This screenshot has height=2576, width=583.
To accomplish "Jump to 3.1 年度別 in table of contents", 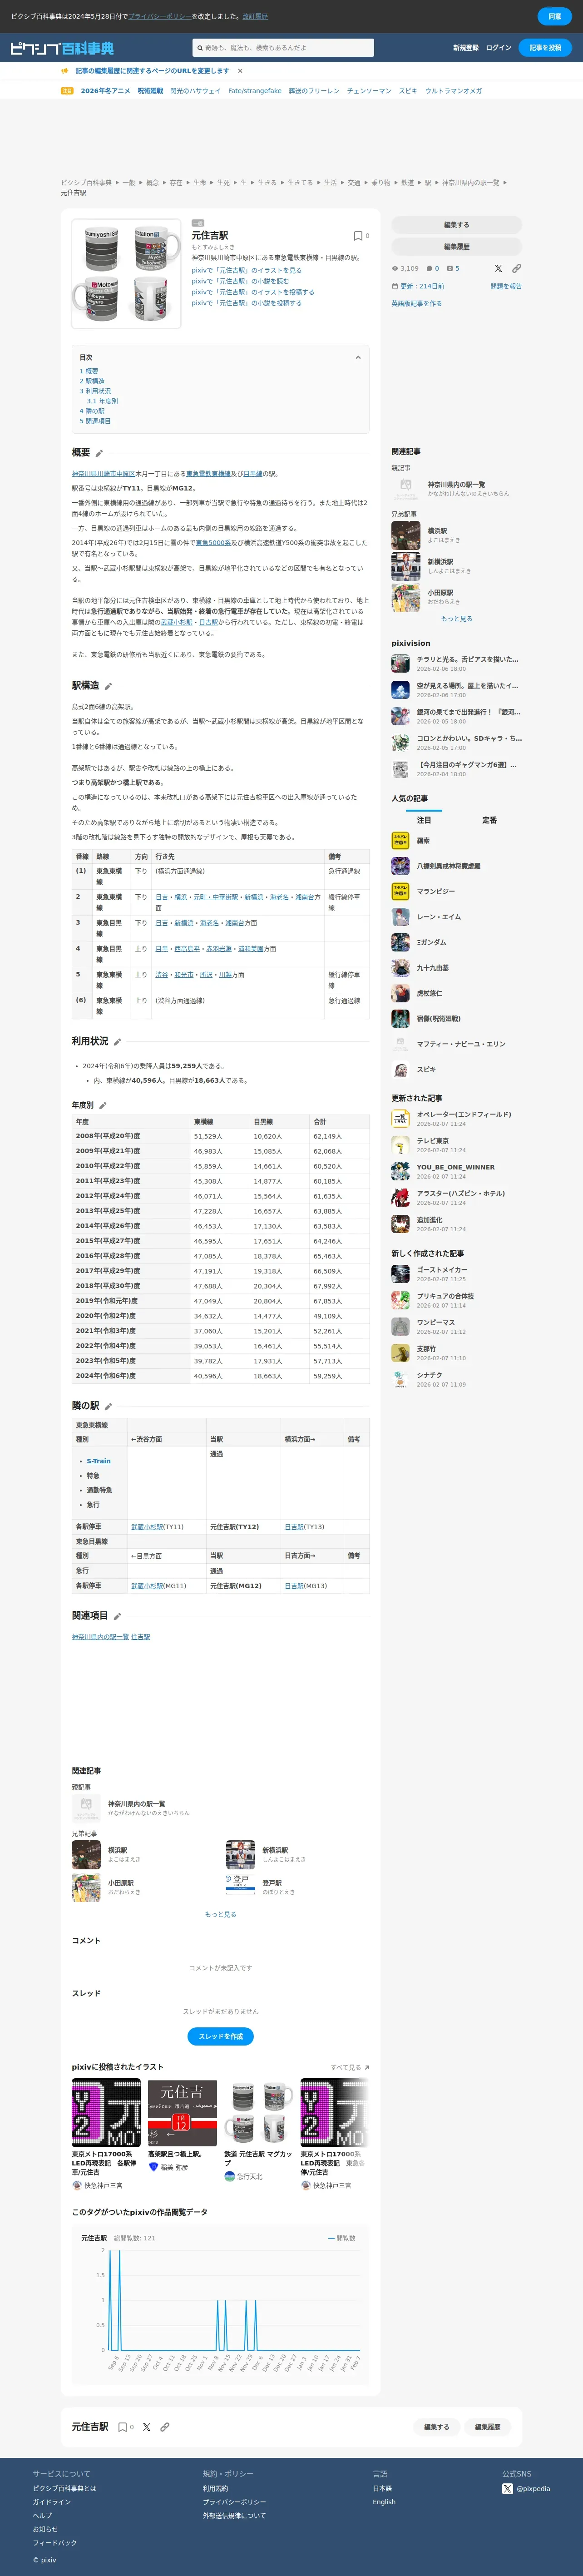I will (x=102, y=401).
